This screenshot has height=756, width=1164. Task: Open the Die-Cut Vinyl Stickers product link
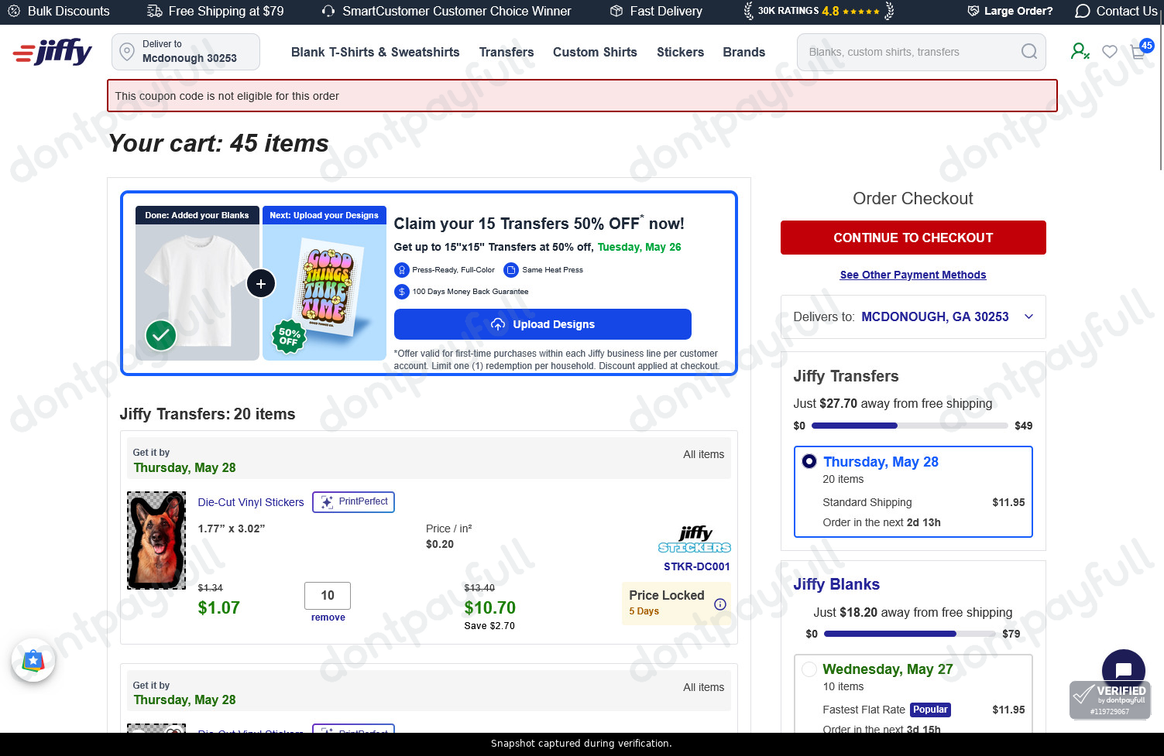coord(251,502)
